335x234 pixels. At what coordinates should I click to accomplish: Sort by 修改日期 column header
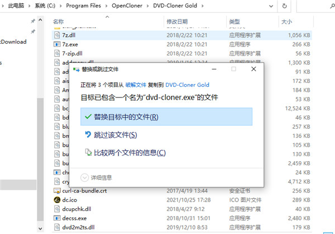[177, 22]
